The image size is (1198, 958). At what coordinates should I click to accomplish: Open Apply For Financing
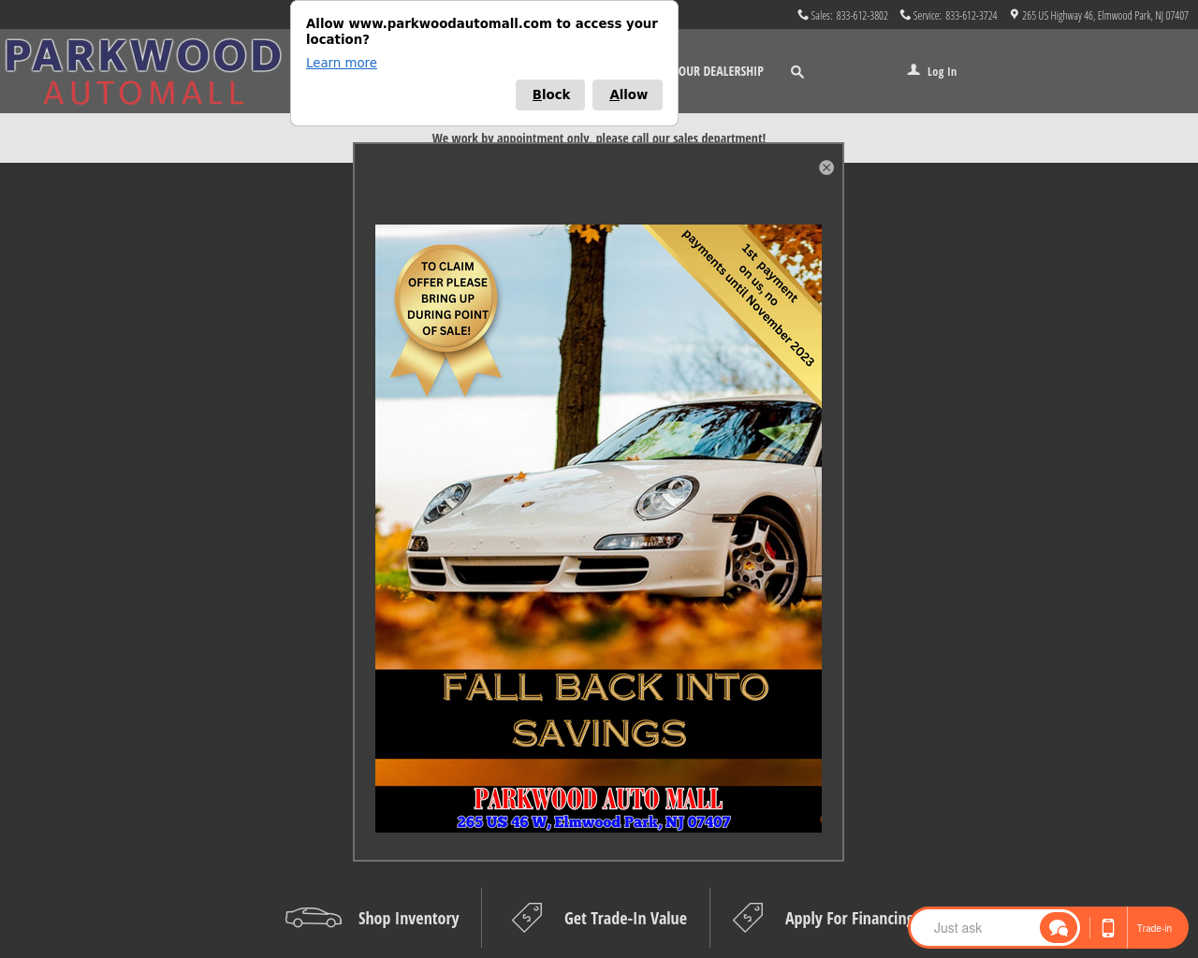tap(849, 919)
